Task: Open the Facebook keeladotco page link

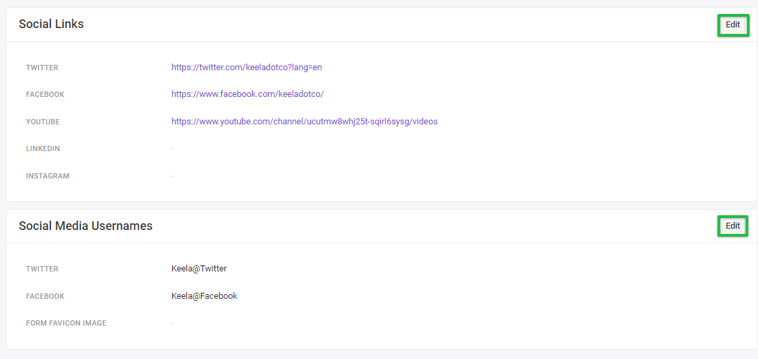Action: [x=247, y=94]
